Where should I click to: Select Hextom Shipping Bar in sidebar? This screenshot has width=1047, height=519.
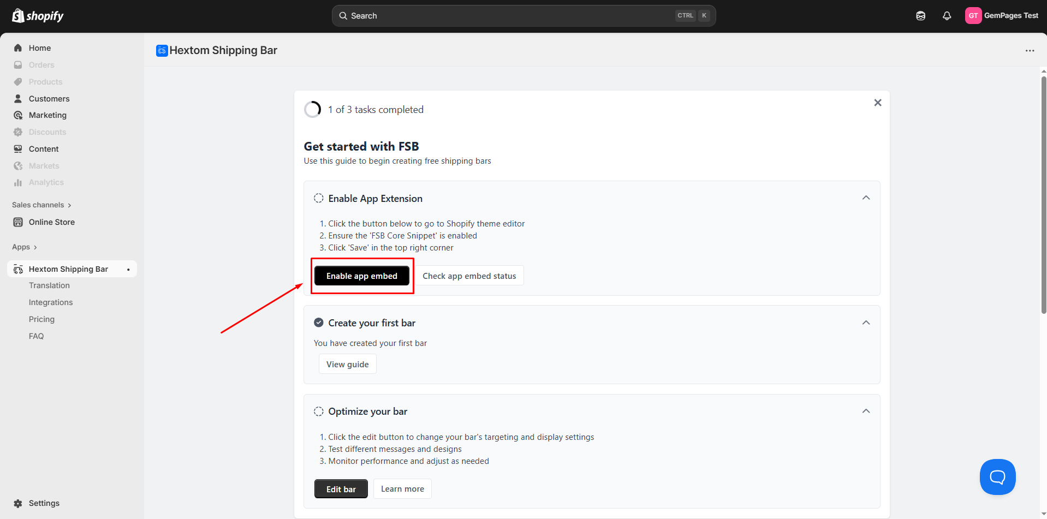(x=72, y=269)
